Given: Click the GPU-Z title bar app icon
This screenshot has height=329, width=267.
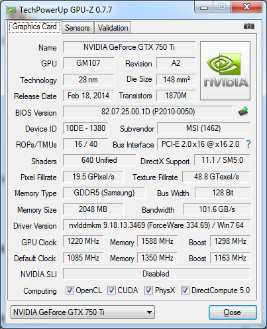Looking at the screenshot, I should (11, 10).
